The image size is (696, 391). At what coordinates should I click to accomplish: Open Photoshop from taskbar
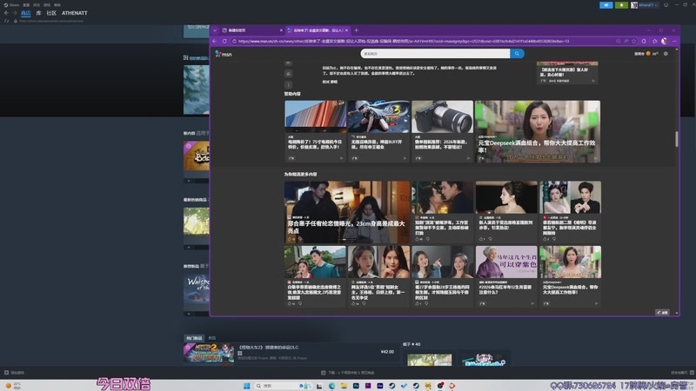click(356, 386)
